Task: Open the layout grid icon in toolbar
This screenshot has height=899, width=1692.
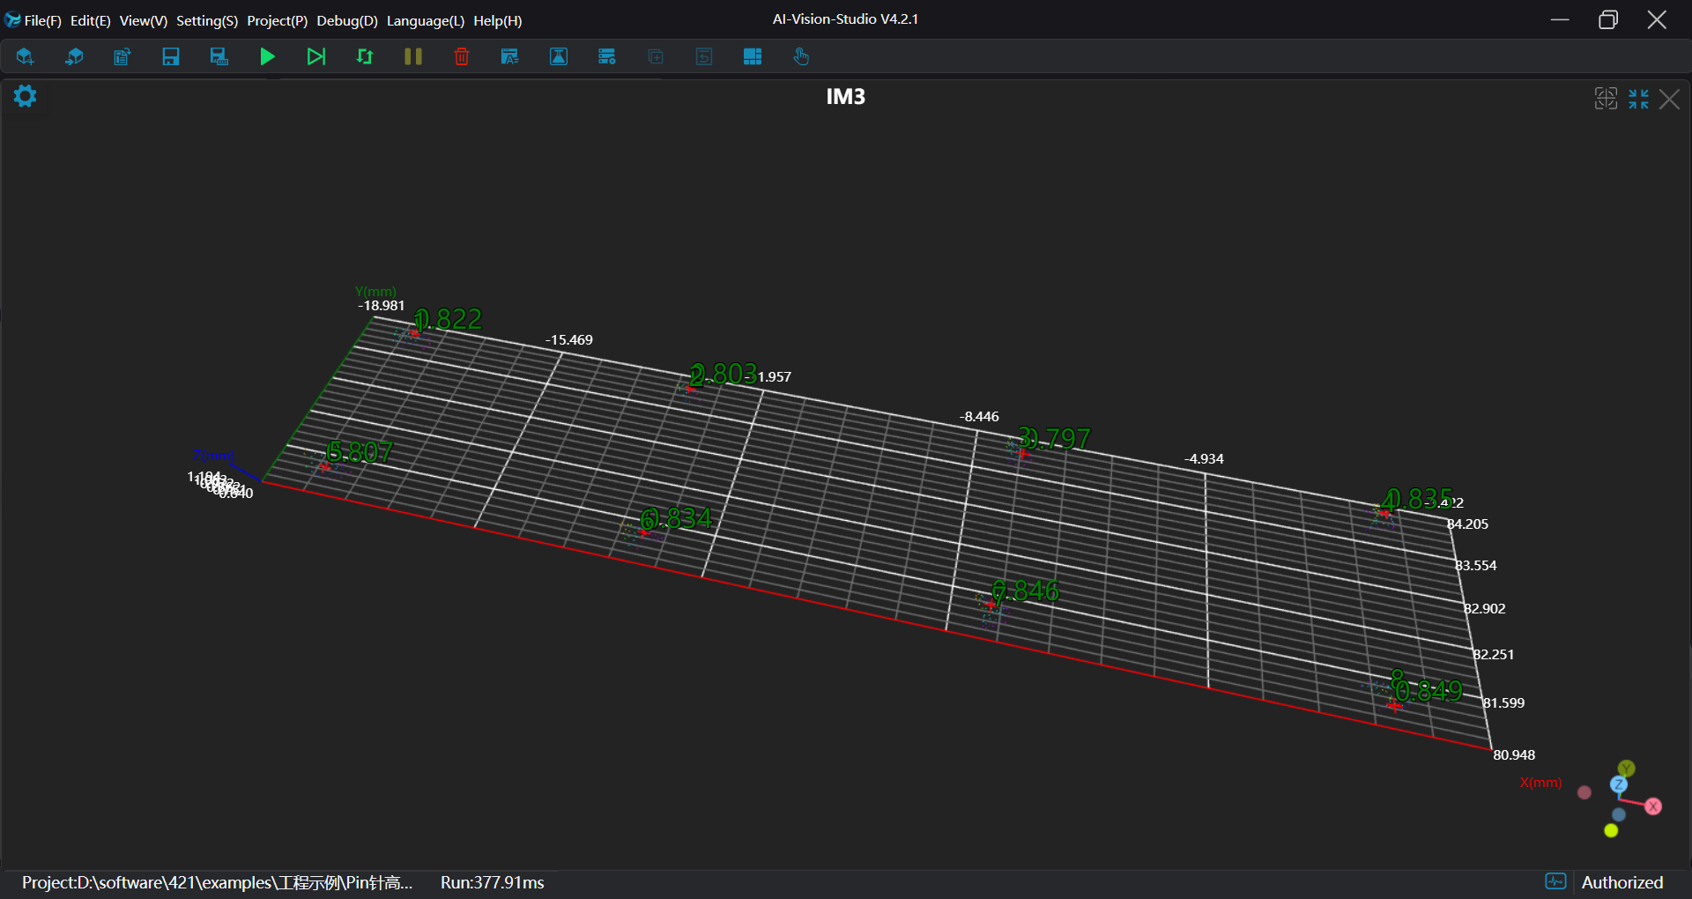Action: tap(752, 57)
